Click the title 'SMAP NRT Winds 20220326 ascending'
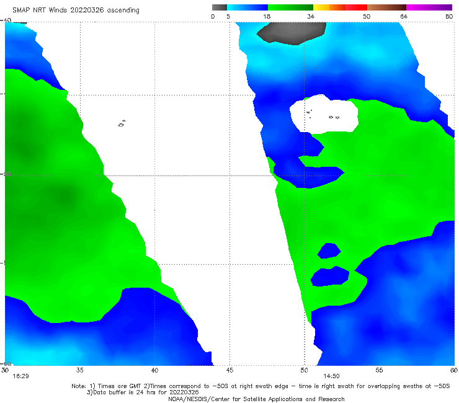The height and width of the screenshot is (403, 459). (76, 11)
